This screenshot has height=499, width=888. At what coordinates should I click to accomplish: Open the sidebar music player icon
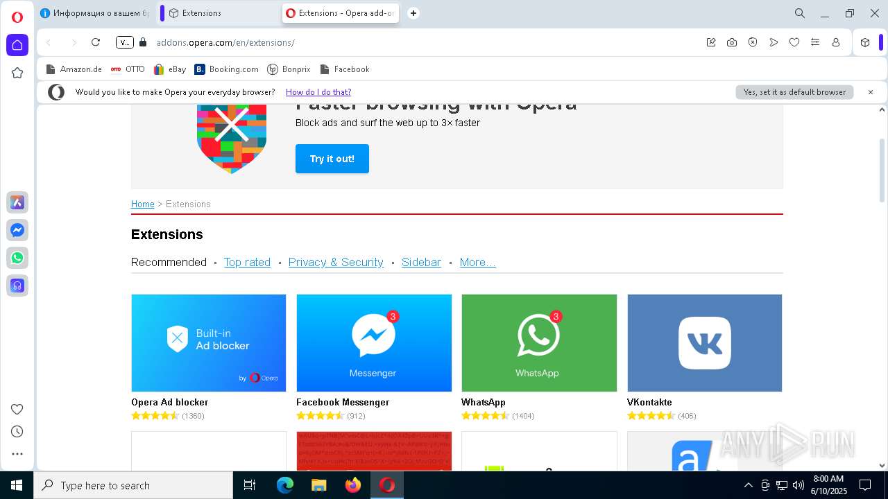(x=17, y=286)
